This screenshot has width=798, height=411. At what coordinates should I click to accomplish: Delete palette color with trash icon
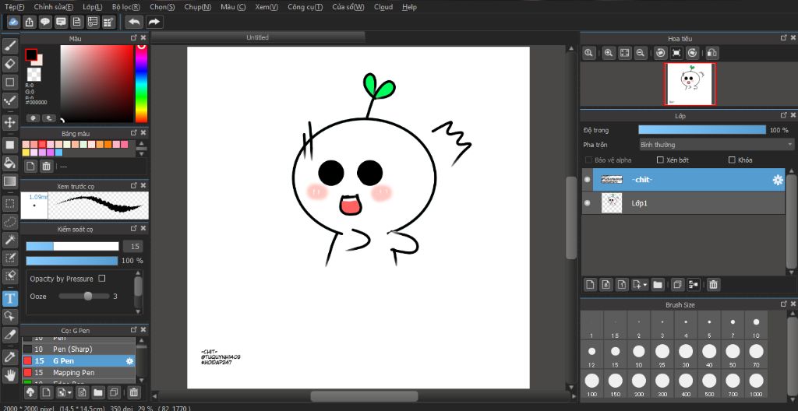pyautogui.click(x=46, y=166)
